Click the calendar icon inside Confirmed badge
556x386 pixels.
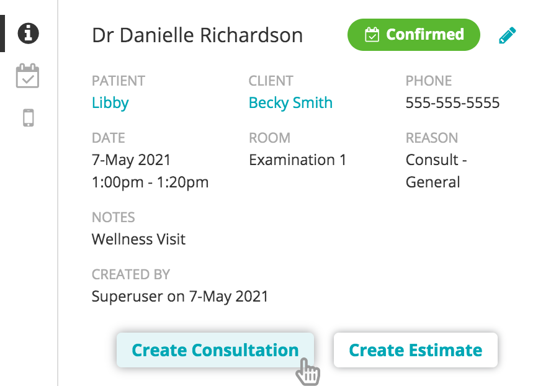pos(372,35)
